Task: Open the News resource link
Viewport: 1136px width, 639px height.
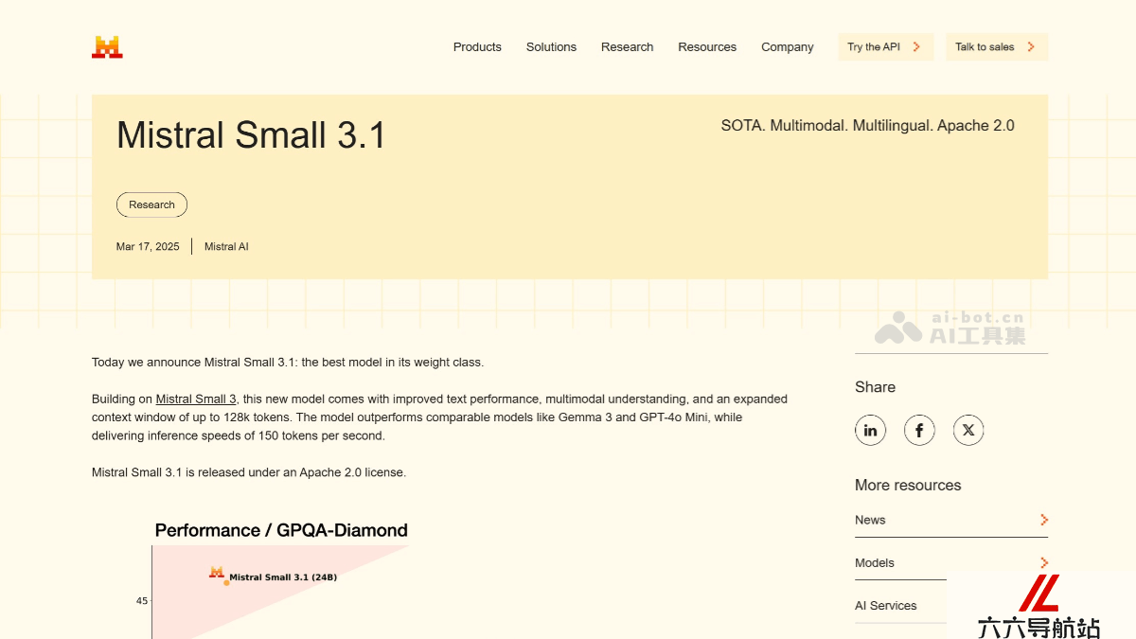Action: coord(951,520)
